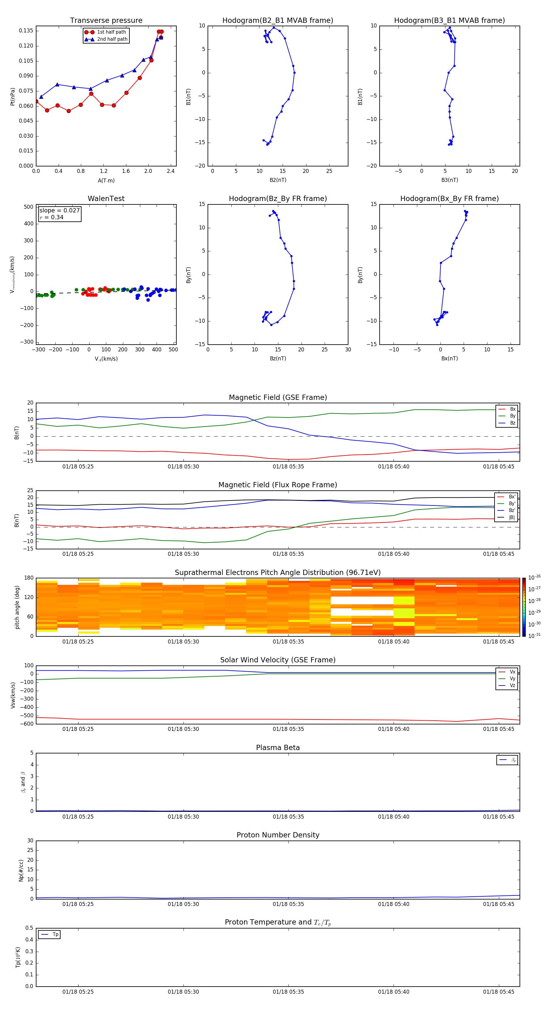This screenshot has width=556, height=1019.
Task: Click the 'Plasma Beta' plot title
Action: point(278,748)
